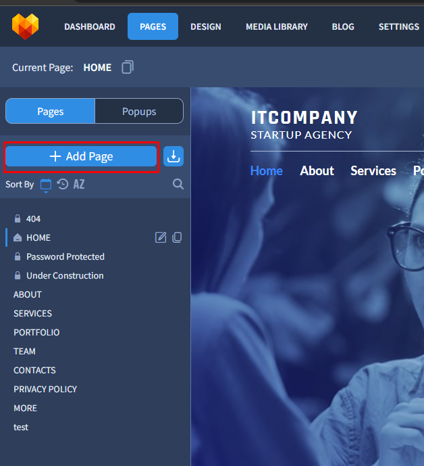Select the PORTFOLIO page in list
This screenshot has height=466, width=424.
(x=36, y=332)
